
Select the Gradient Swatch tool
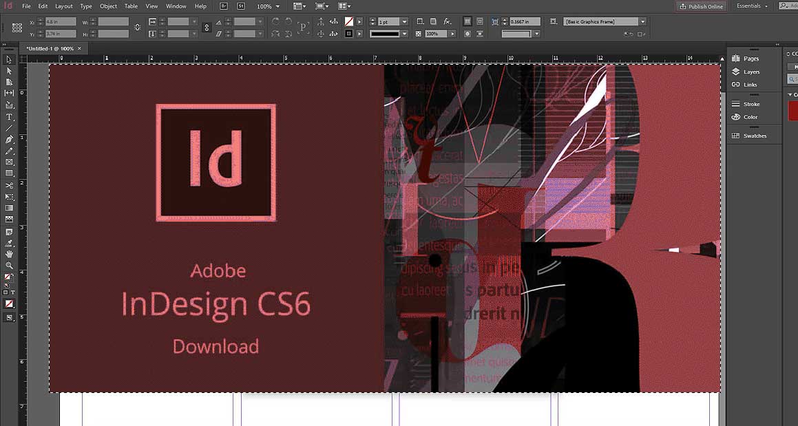coord(9,208)
